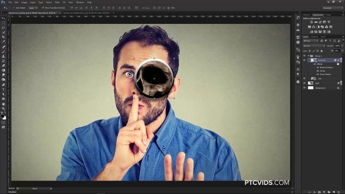Select the Eraser tool

tap(3, 66)
